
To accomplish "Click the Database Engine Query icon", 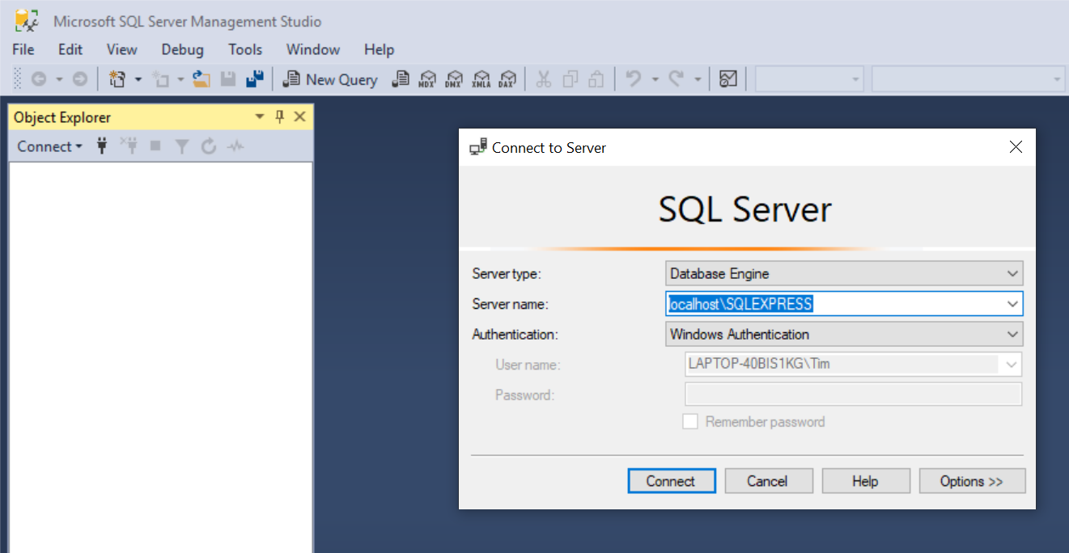I will (400, 79).
